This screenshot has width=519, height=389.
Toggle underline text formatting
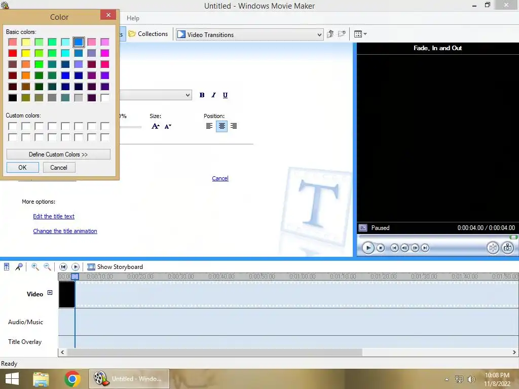(x=225, y=95)
